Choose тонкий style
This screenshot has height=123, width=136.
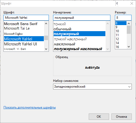[x=79, y=24]
